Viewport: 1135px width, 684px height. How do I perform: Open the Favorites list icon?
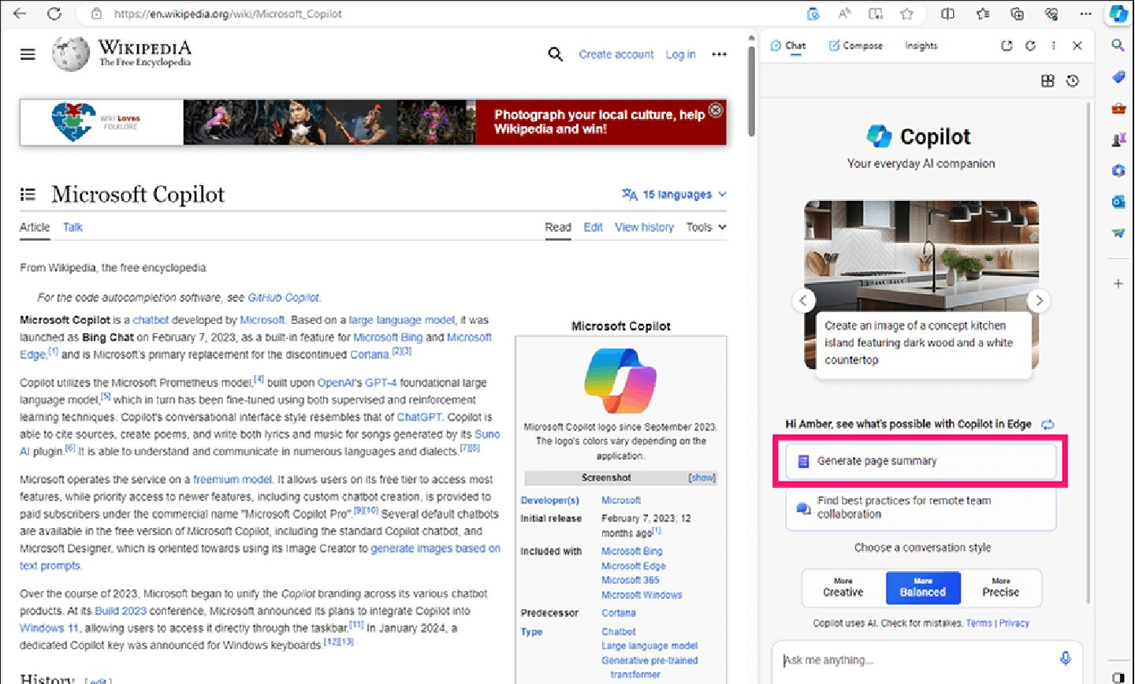pyautogui.click(x=983, y=13)
